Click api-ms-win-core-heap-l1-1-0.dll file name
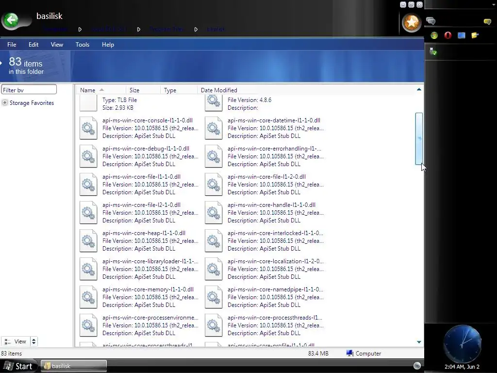The width and height of the screenshot is (497, 373). [x=144, y=233]
